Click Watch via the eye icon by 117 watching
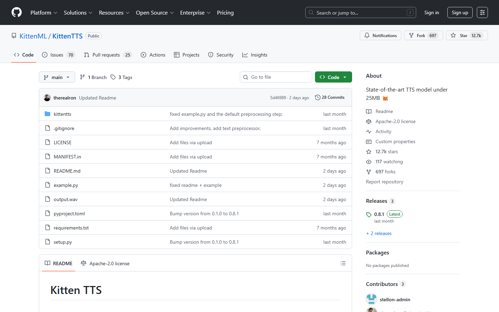 368,162
